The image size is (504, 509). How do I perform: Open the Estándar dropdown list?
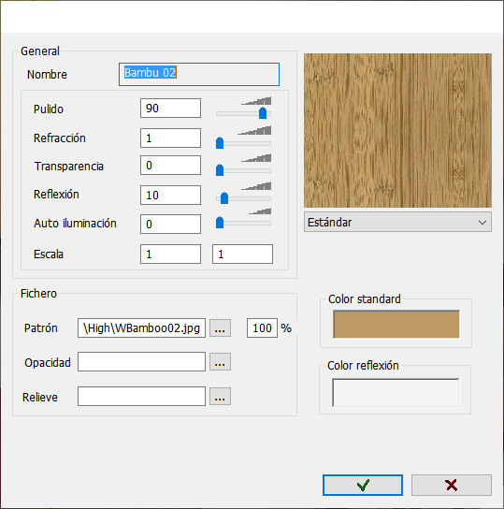(x=397, y=222)
